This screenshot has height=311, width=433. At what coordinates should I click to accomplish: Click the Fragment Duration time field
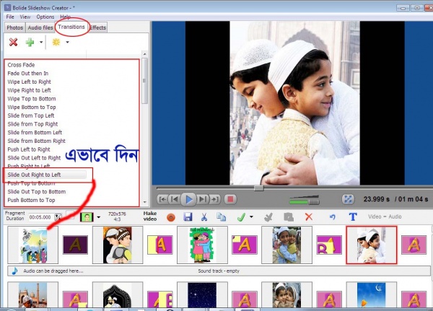pos(40,217)
